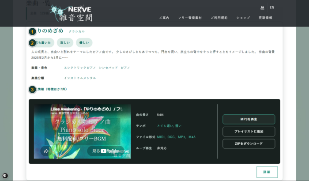Click the share arrow on the video thumbnail

[46, 151]
